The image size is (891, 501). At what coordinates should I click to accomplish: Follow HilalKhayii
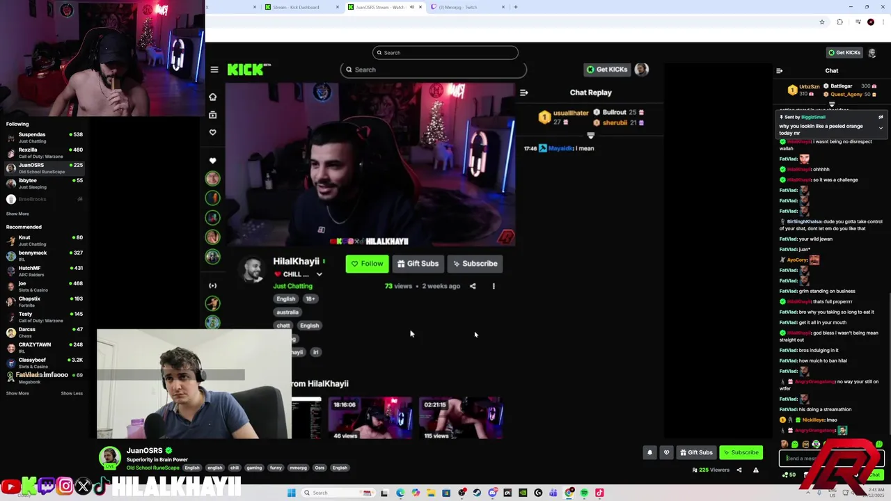click(x=367, y=264)
